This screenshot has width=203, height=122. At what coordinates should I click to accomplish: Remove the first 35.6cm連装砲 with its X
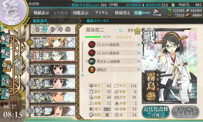tap(139, 44)
